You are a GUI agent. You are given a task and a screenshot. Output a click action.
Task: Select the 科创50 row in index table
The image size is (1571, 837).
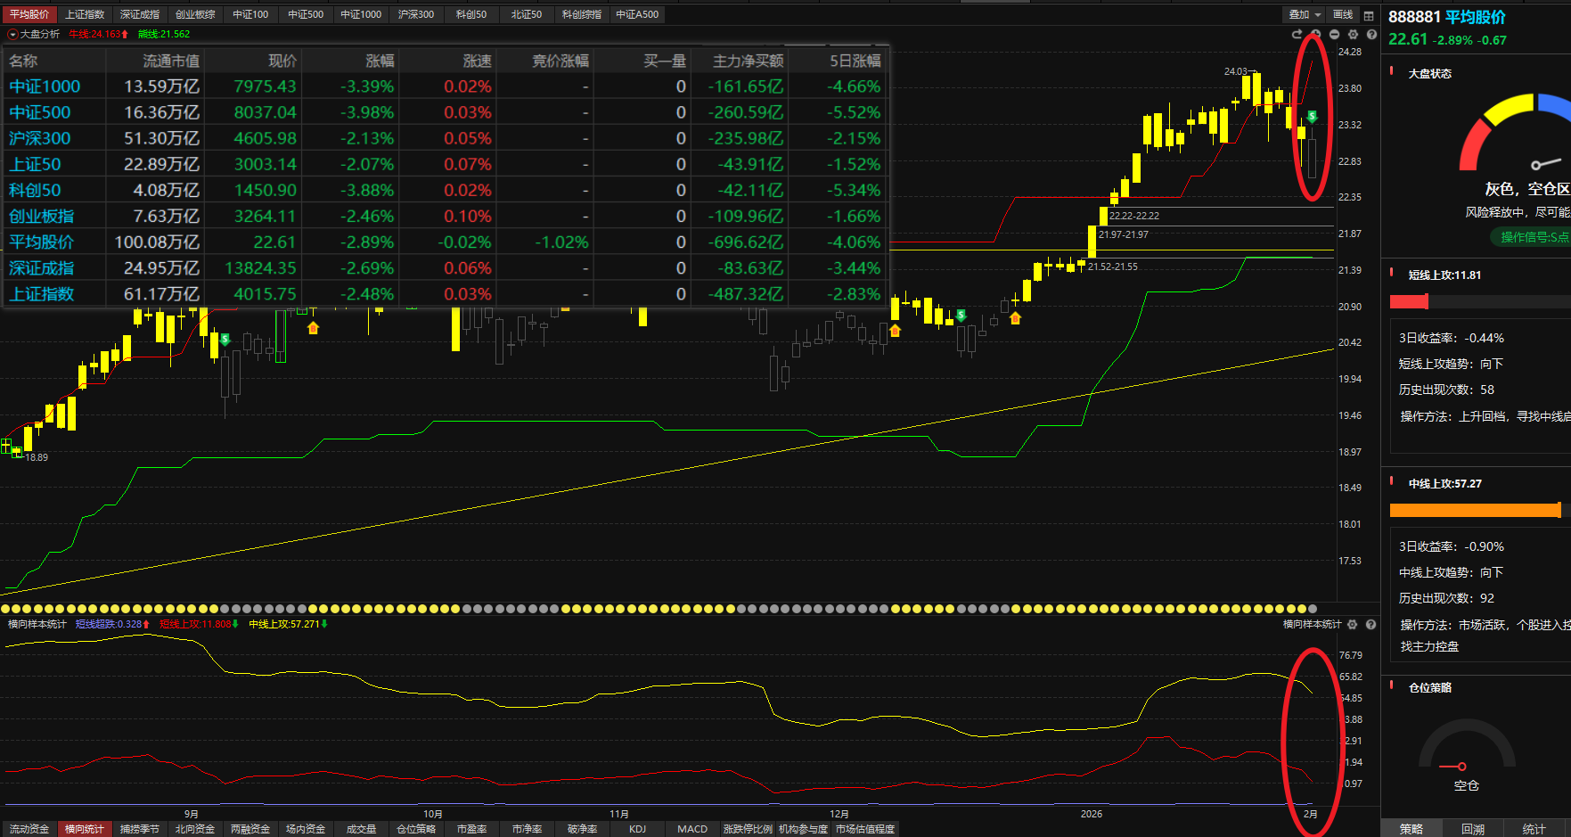36,190
